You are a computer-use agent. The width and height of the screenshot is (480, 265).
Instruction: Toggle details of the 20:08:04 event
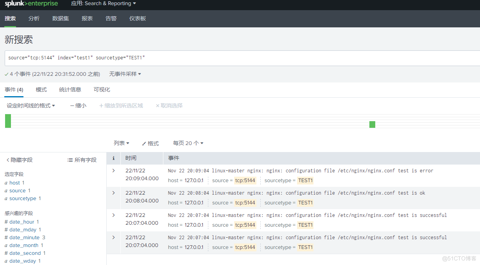click(113, 193)
